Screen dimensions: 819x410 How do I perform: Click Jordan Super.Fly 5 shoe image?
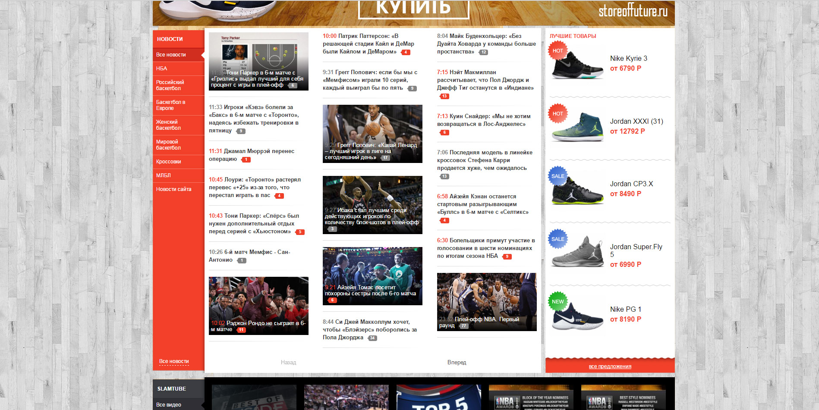click(x=577, y=252)
